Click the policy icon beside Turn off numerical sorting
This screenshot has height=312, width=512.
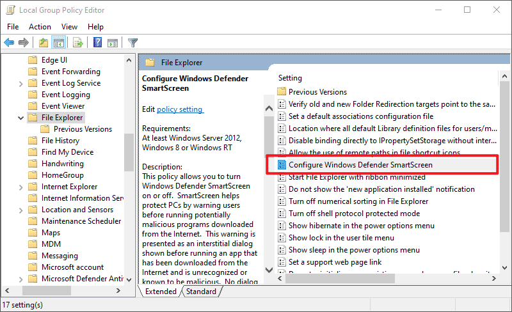point(282,201)
